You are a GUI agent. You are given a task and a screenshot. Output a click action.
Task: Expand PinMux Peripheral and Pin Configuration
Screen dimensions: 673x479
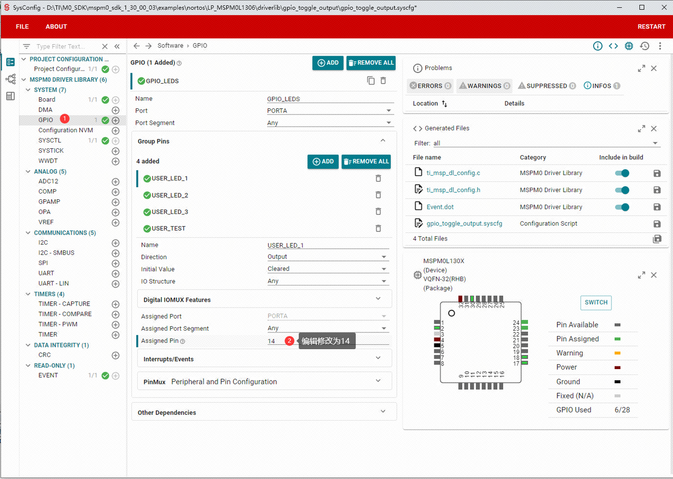(264, 382)
